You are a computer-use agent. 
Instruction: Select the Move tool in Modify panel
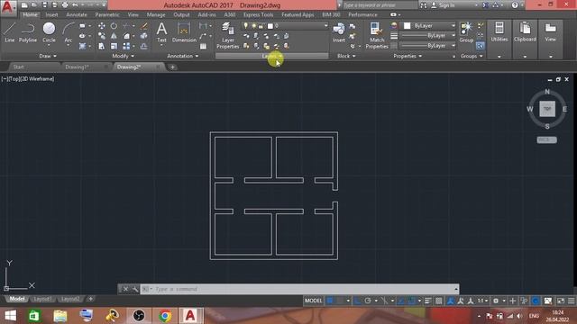coord(102,26)
